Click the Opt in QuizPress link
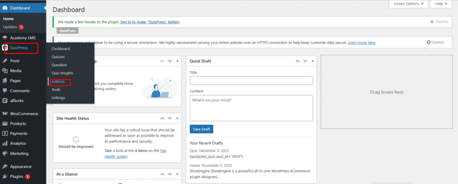 click(150, 22)
